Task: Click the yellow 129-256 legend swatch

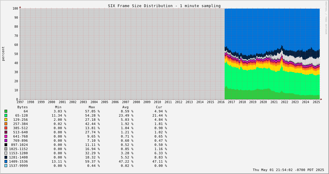Action: coord(6,120)
